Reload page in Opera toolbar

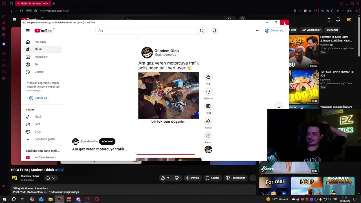tap(21, 11)
